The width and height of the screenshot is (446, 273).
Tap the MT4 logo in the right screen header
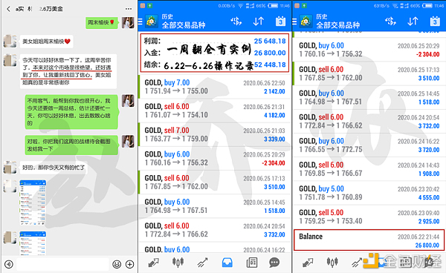coord(306,22)
